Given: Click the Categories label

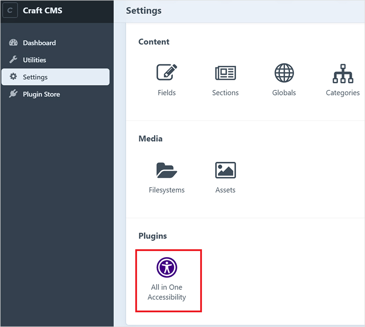Looking at the screenshot, I should point(343,93).
